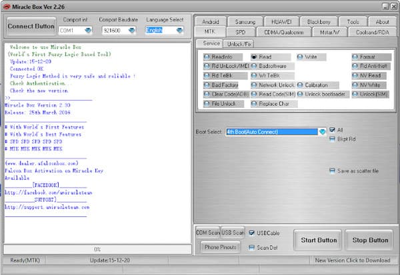Open the Comport Baudrate dropdown arrow
Screen dimensions: 400x275
[x=131, y=31]
